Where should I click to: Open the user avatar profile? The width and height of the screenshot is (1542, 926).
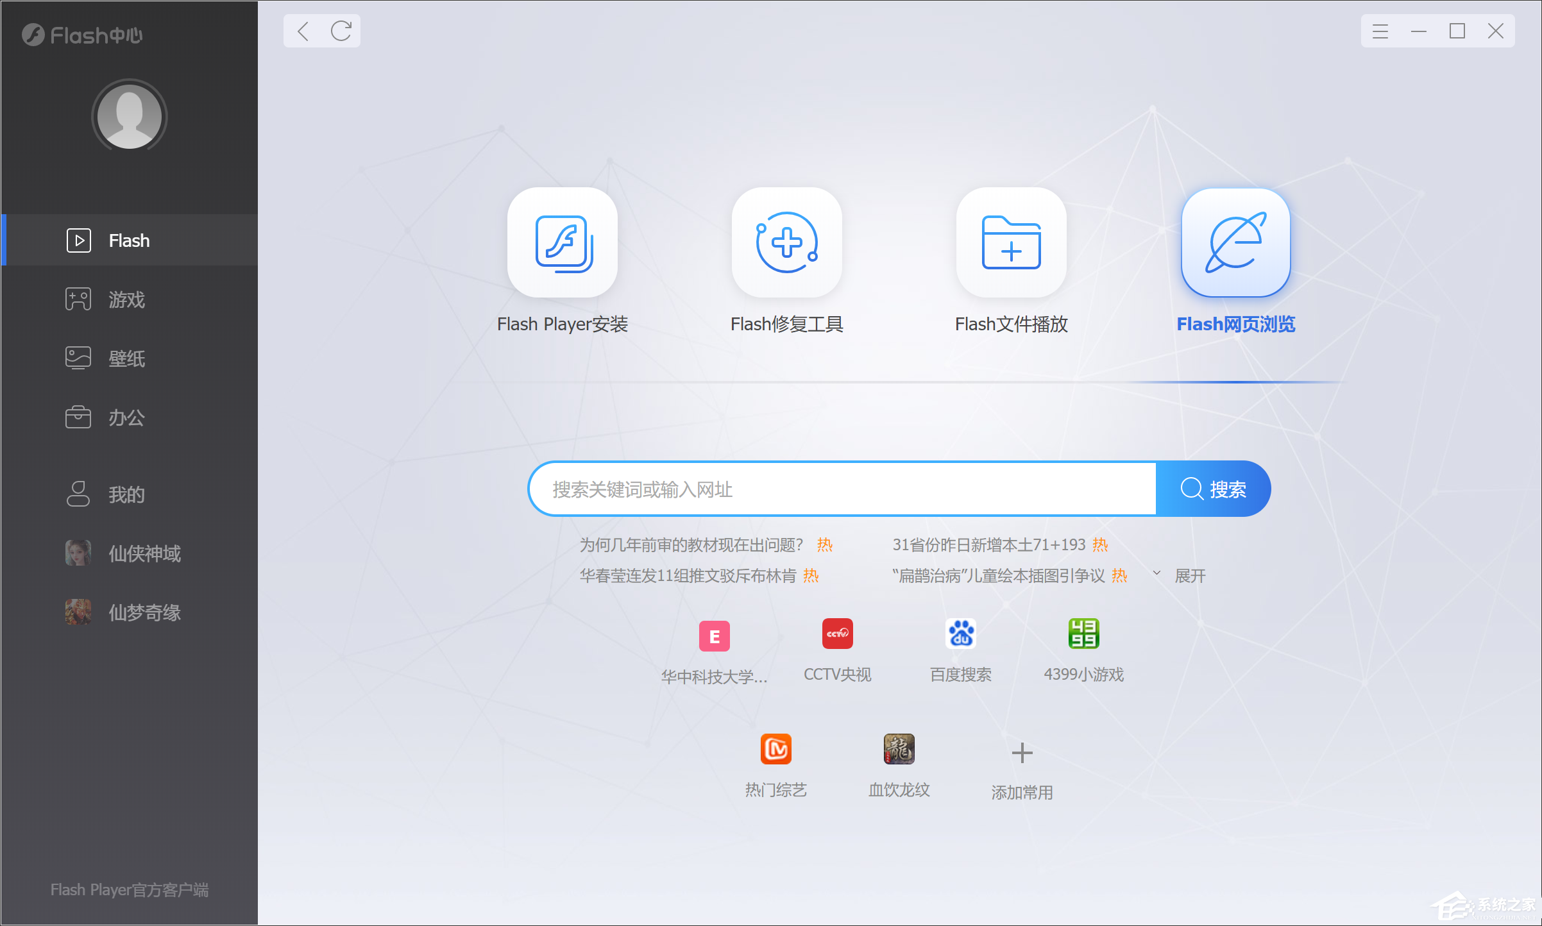(x=128, y=116)
